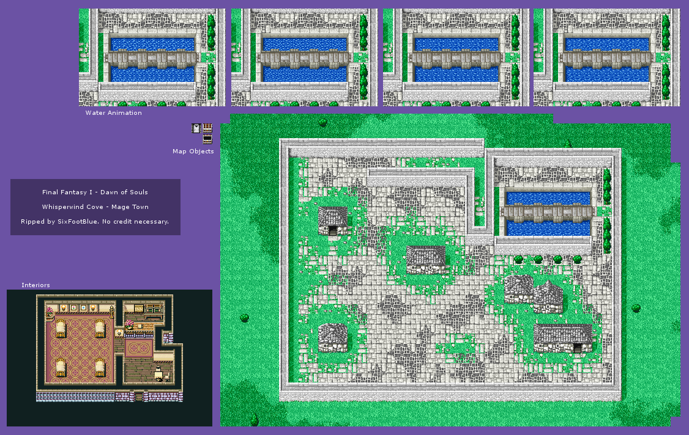The image size is (689, 435).
Task: Click the inn entrance door at bottom wall
Action: point(139,397)
